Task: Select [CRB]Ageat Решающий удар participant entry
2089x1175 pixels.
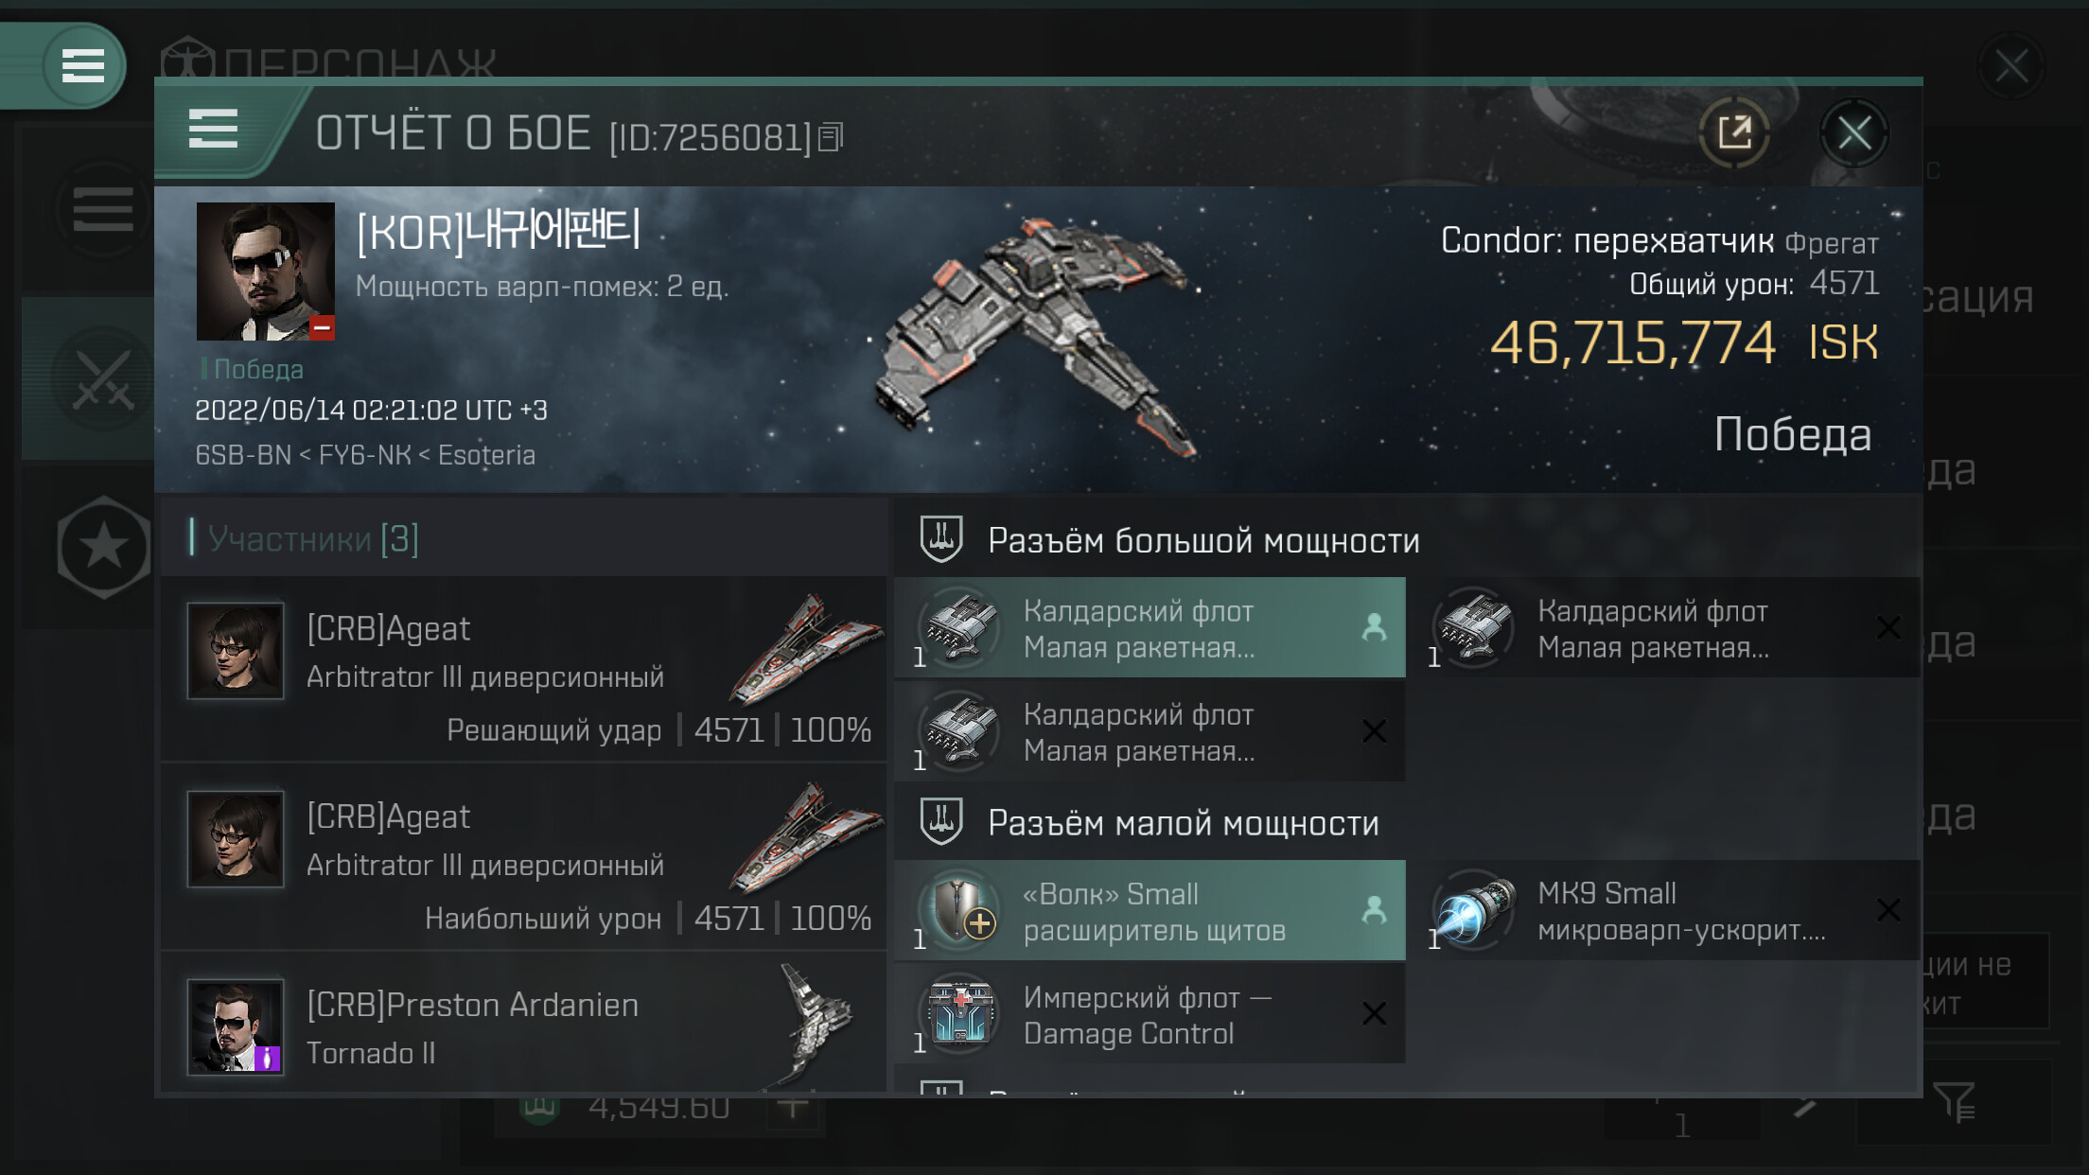Action: point(524,669)
